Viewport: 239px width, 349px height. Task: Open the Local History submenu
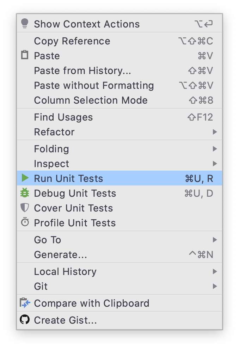(x=215, y=271)
